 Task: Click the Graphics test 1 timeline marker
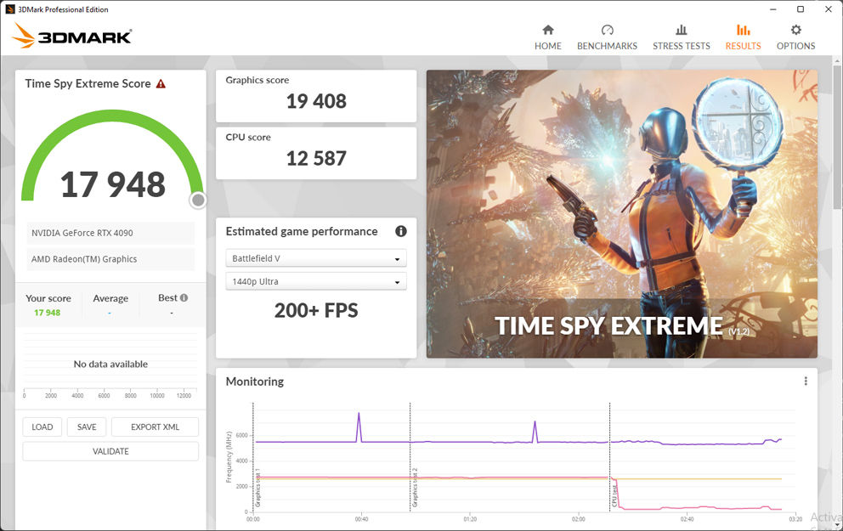(257, 488)
